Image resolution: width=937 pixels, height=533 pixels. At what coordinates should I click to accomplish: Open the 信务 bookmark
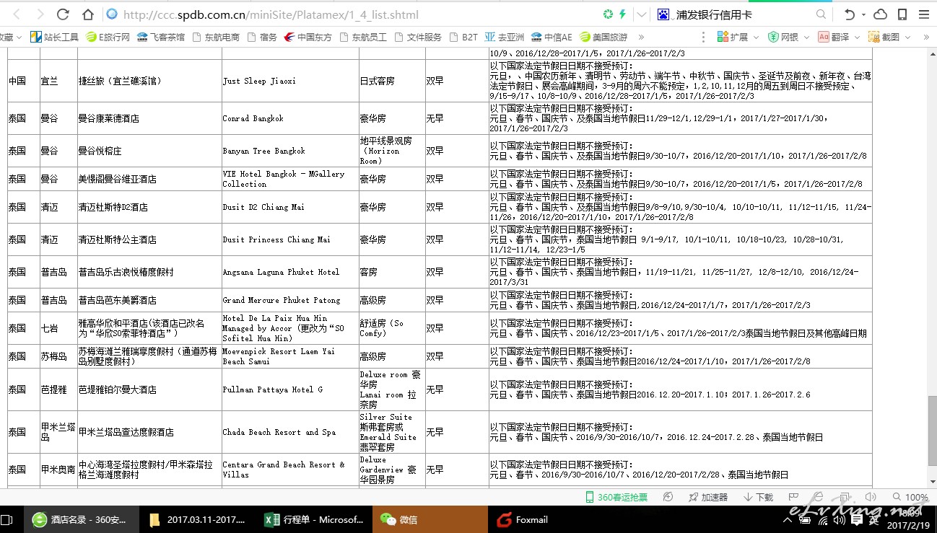pos(262,37)
